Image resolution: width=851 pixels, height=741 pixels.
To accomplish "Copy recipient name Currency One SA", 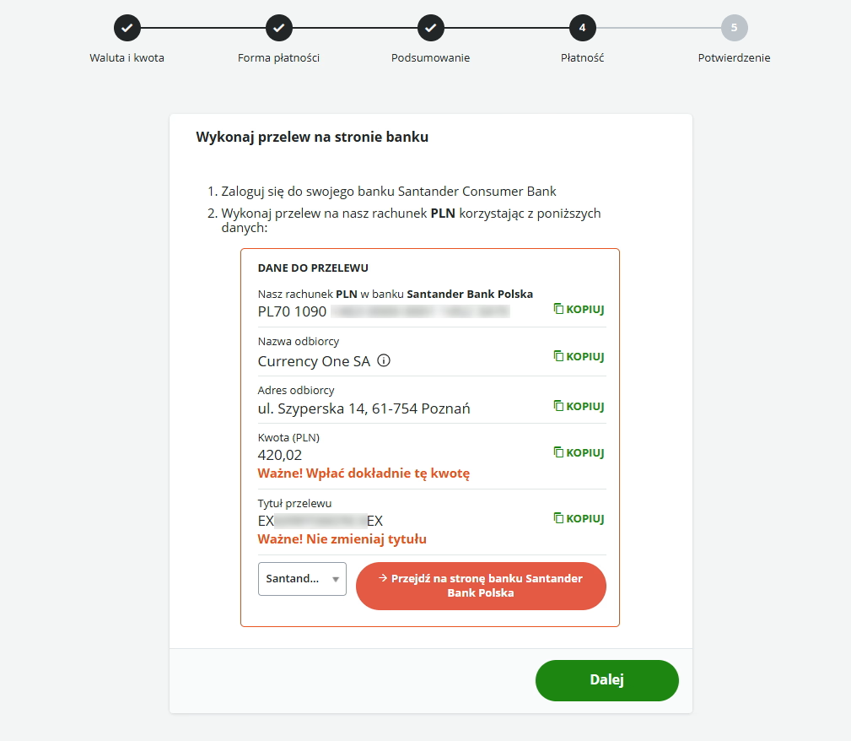I will click(x=579, y=356).
